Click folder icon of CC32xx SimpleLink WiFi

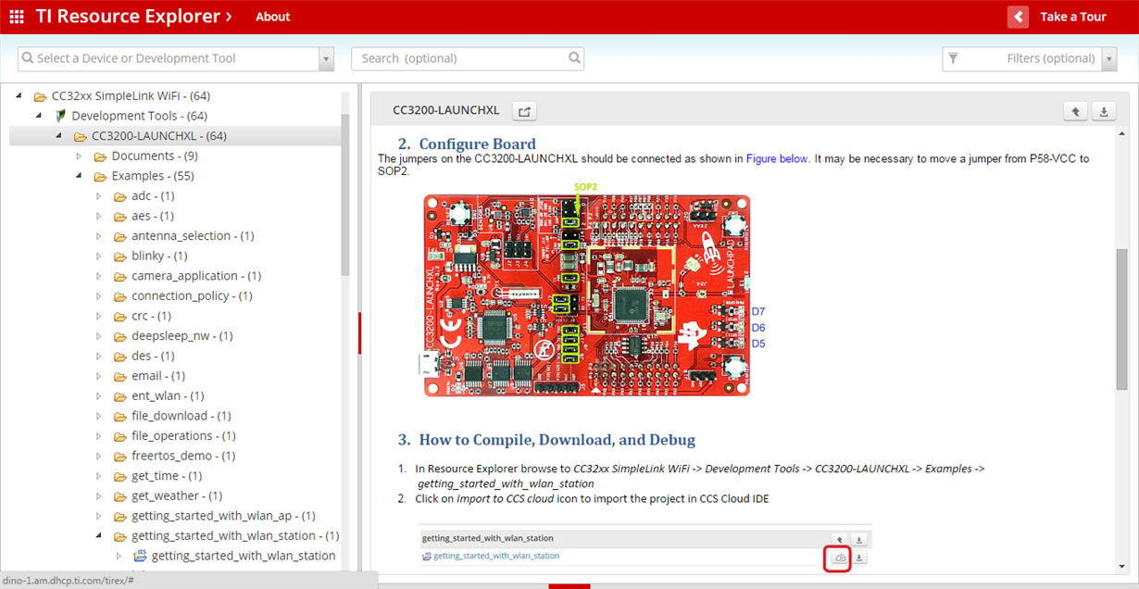pyautogui.click(x=40, y=96)
